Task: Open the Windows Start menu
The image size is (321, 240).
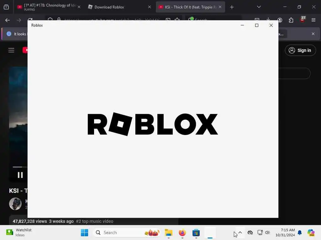Action: [x=84, y=232]
